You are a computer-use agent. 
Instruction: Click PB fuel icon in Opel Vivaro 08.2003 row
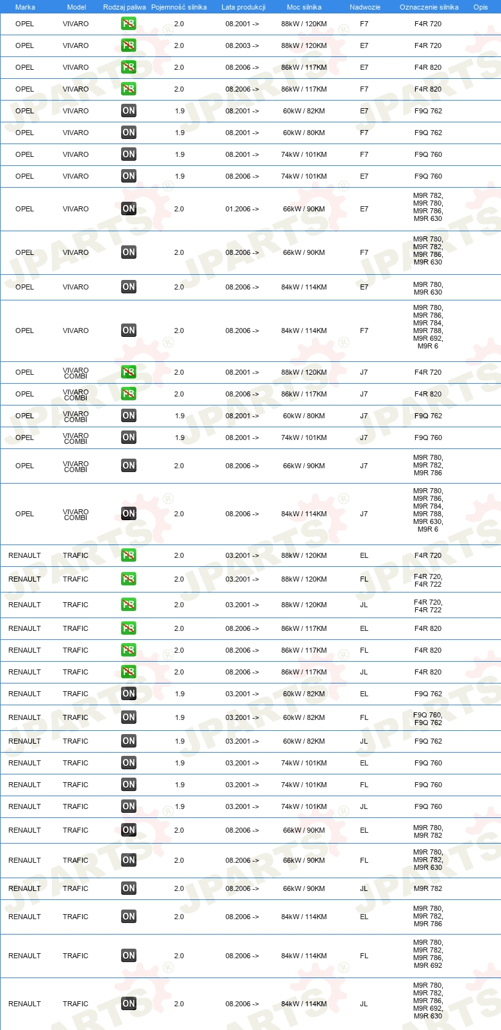coord(129,45)
